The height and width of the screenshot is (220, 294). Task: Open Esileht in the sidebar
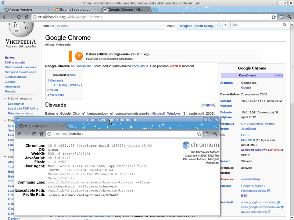[10, 58]
